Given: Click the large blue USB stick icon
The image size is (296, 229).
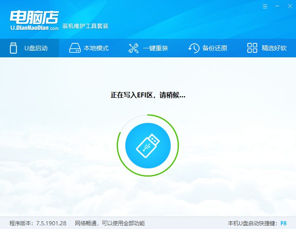Looking at the screenshot, I should (x=148, y=145).
